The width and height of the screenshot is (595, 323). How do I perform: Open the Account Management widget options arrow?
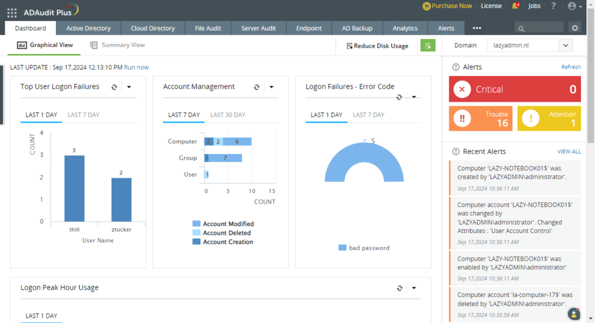pyautogui.click(x=271, y=87)
